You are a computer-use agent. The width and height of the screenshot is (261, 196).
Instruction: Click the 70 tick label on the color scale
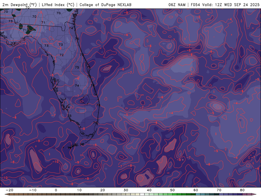point(219,190)
